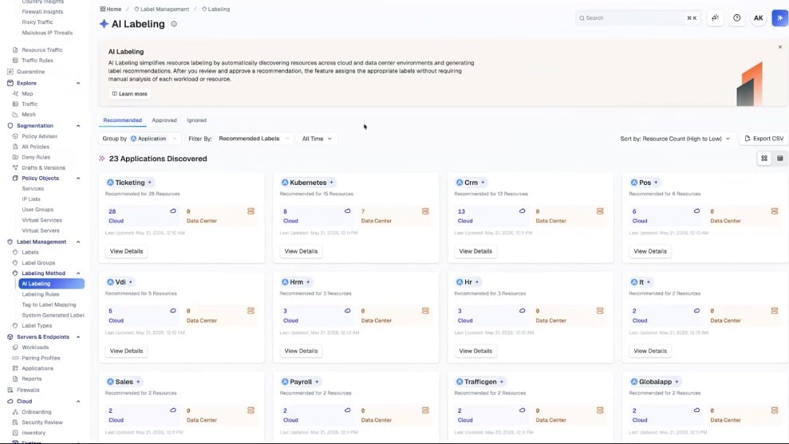The image size is (789, 444).
Task: Click the plus icon next to Ticketing
Action: coord(149,183)
